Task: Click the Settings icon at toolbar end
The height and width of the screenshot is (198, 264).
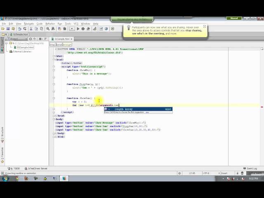Action: [113, 29]
